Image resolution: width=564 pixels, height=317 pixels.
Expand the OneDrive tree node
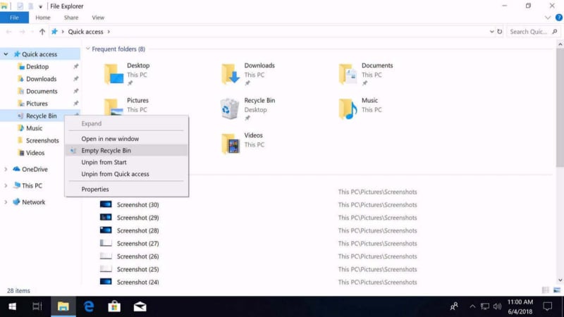pos(6,169)
